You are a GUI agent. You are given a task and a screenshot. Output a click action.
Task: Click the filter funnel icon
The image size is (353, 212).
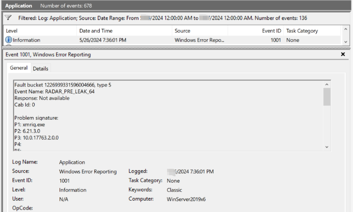8,17
